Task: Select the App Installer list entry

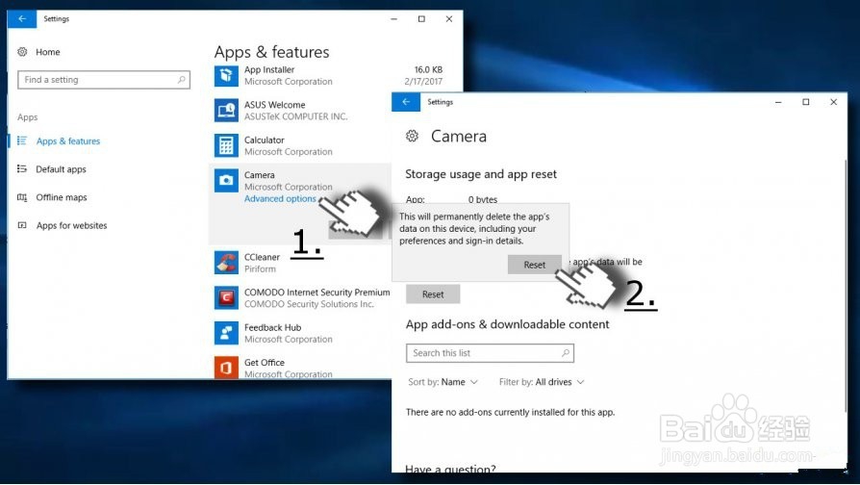Action: [x=328, y=76]
